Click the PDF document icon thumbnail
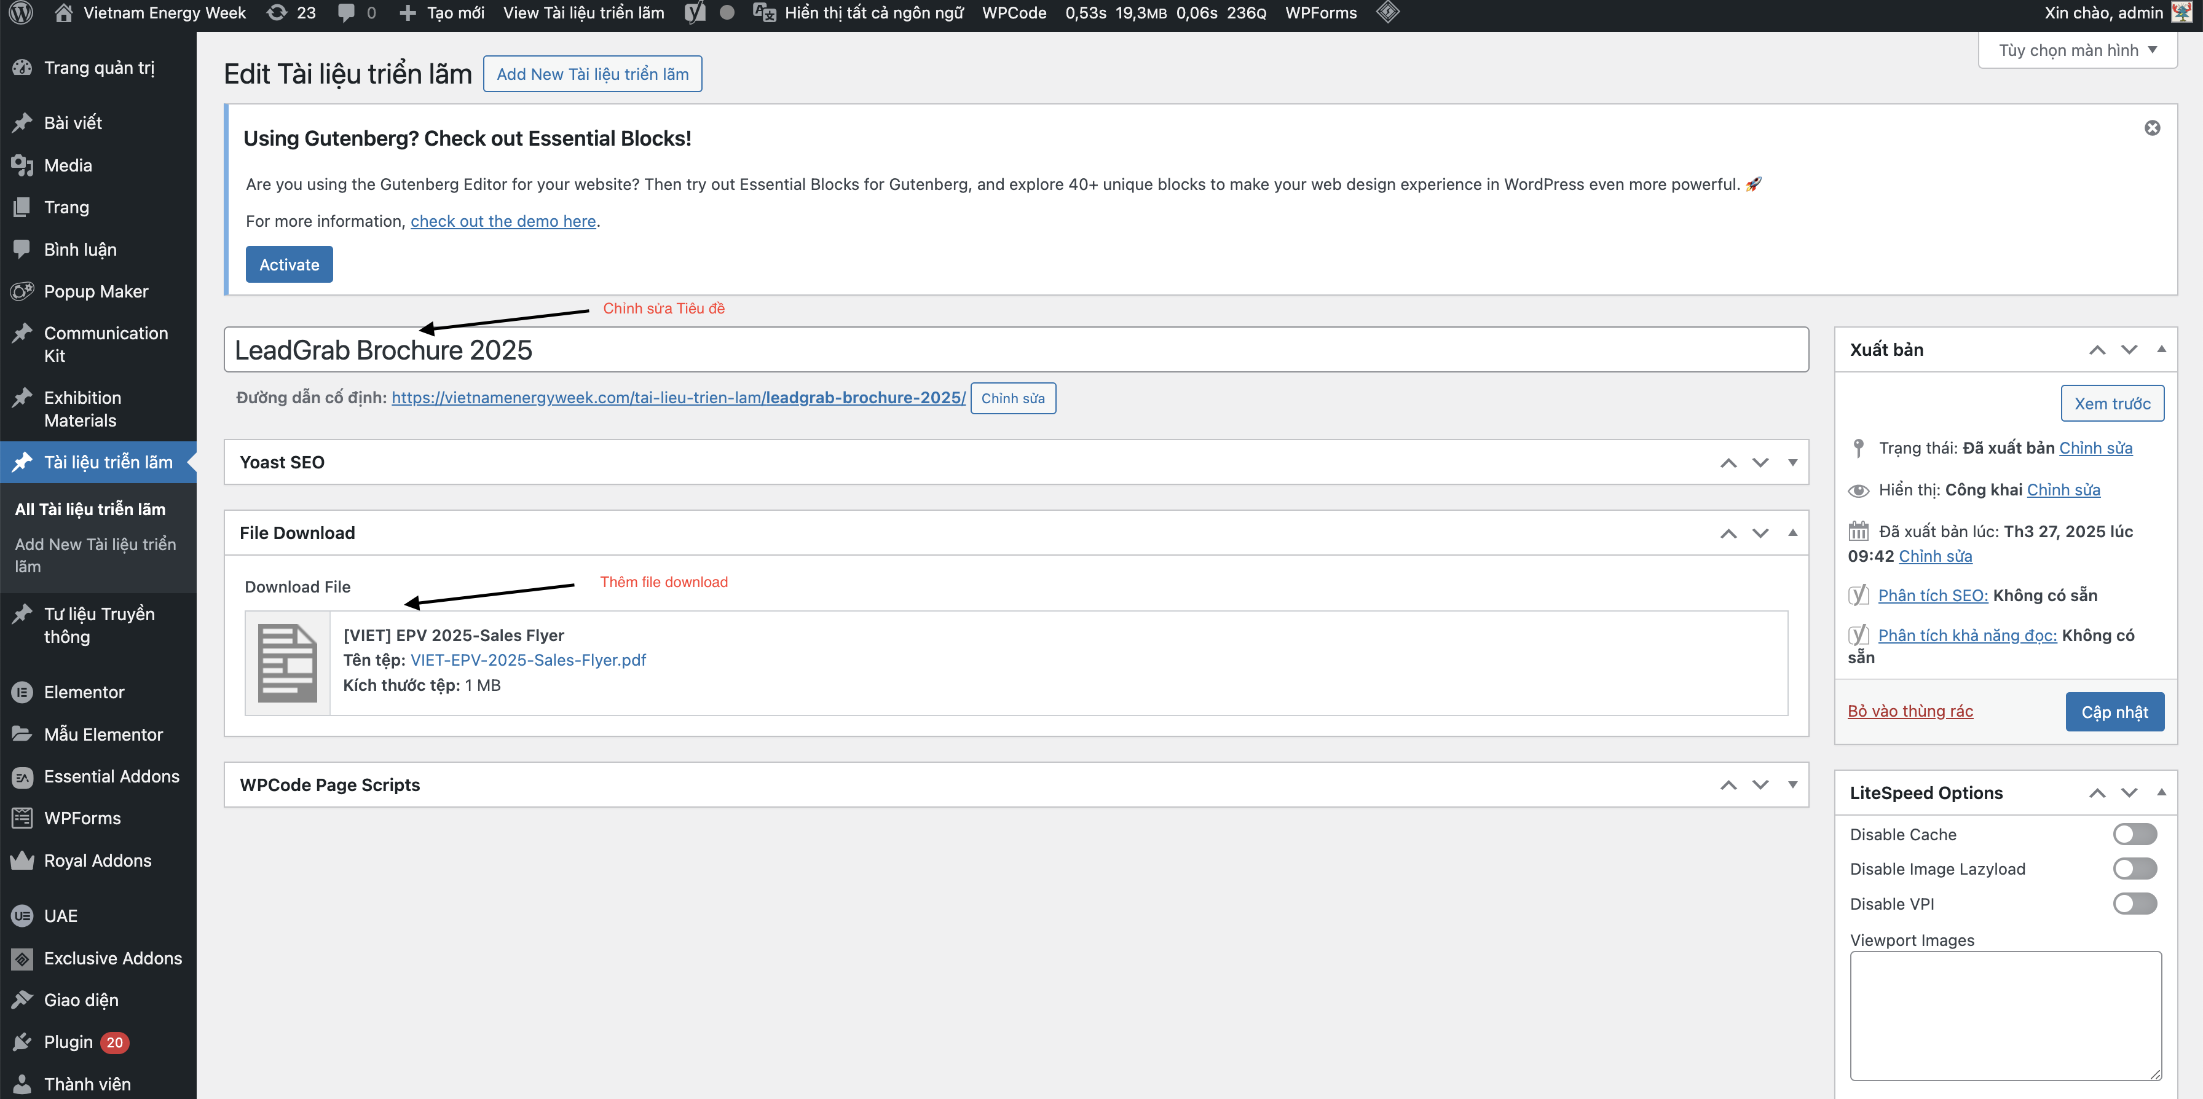 (287, 663)
